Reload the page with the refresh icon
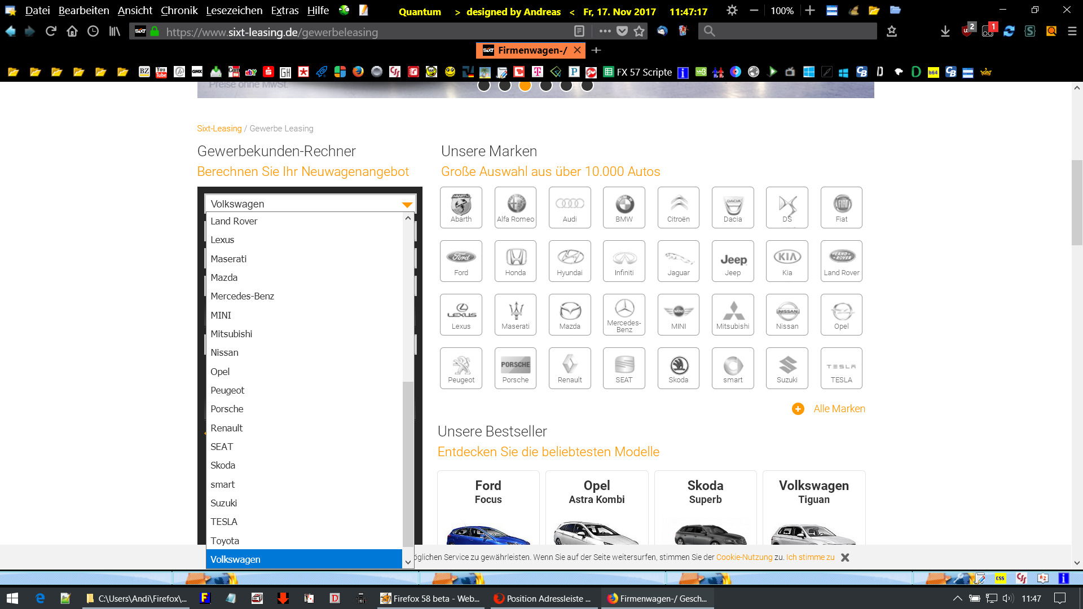The image size is (1083, 609). [51, 32]
